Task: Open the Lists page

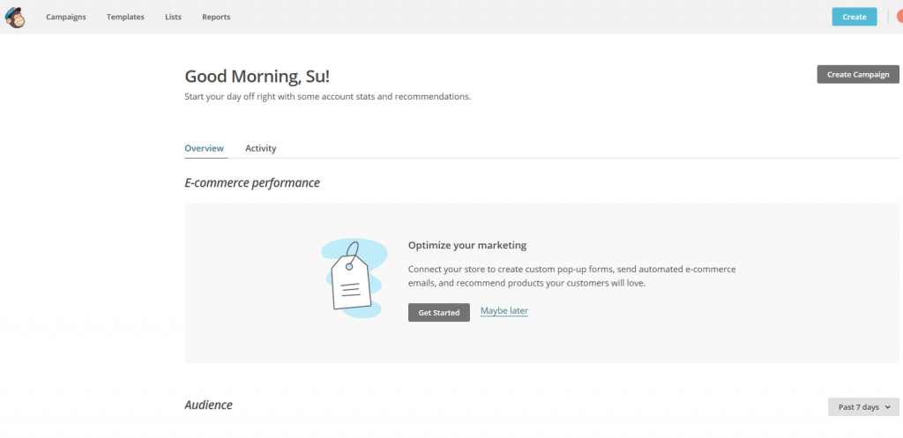Action: point(173,17)
